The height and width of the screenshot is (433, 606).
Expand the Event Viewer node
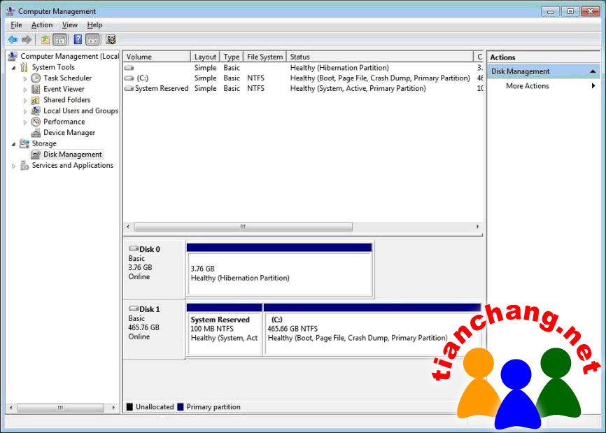tap(25, 90)
